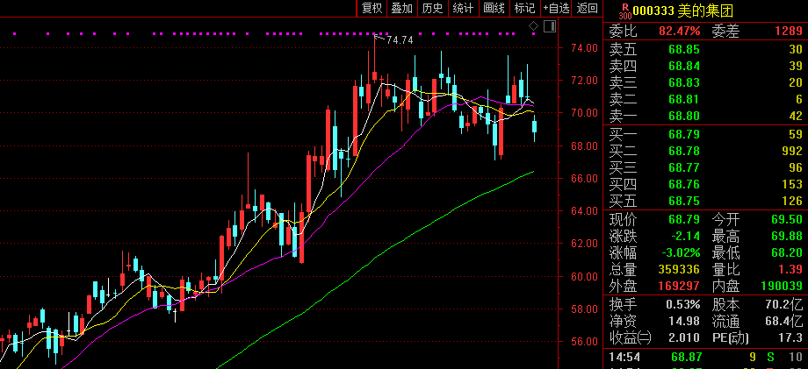Activate the 画线 drawing tool
The image size is (808, 369).
[494, 8]
